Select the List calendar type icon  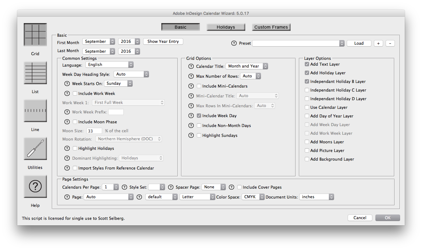point(35,72)
